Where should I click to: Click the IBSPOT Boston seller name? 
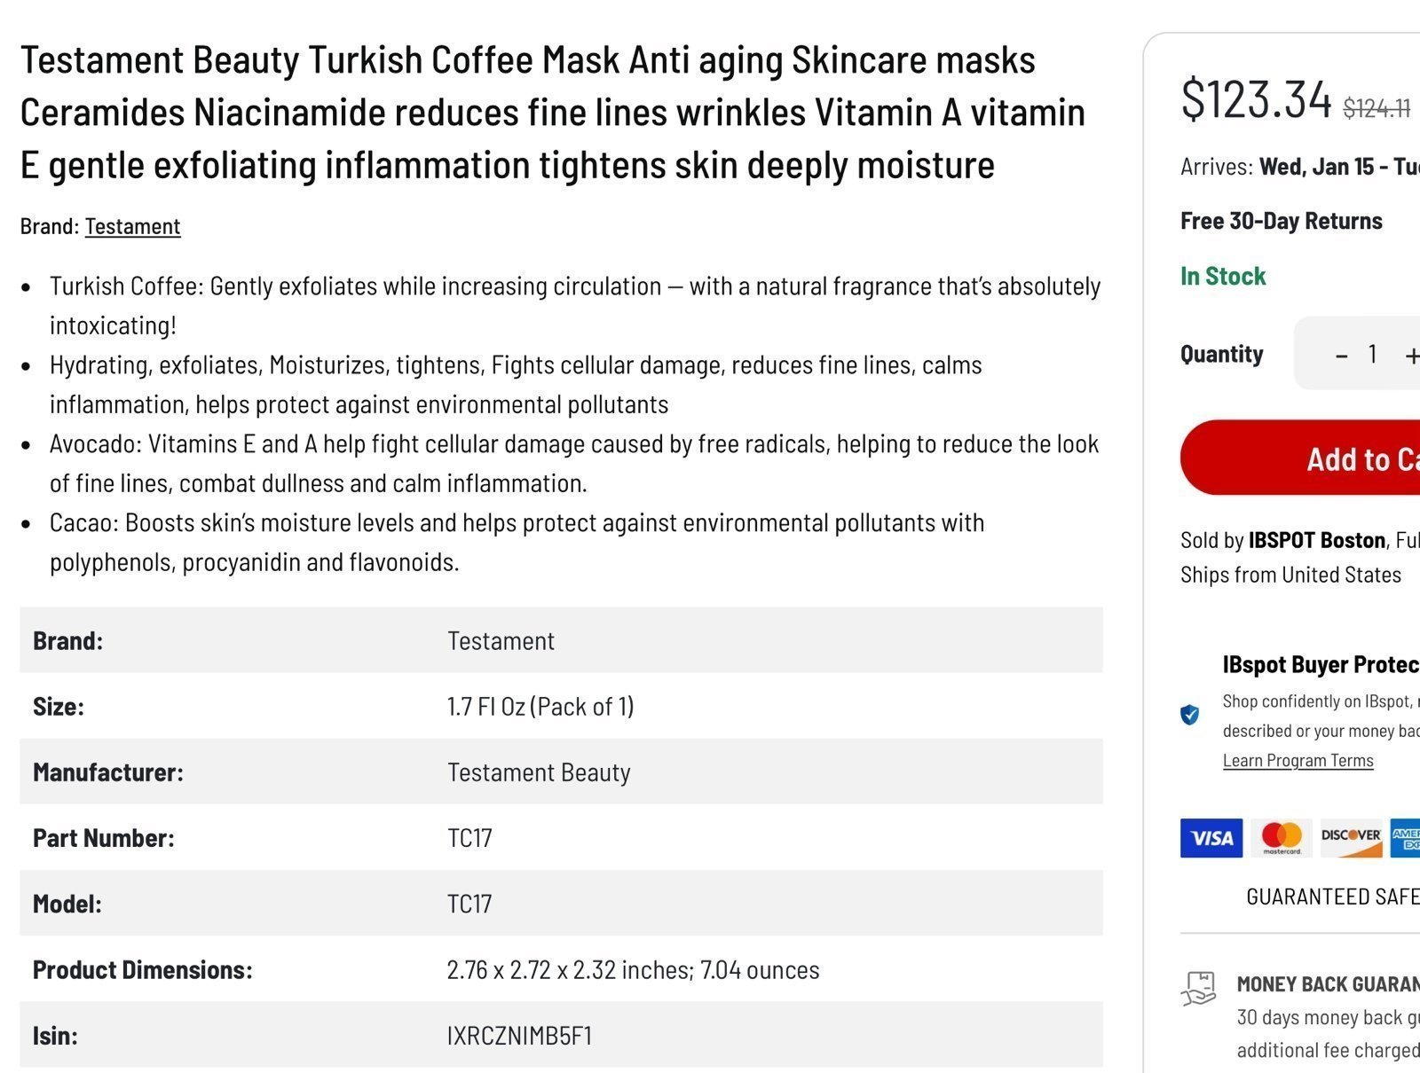(x=1316, y=540)
